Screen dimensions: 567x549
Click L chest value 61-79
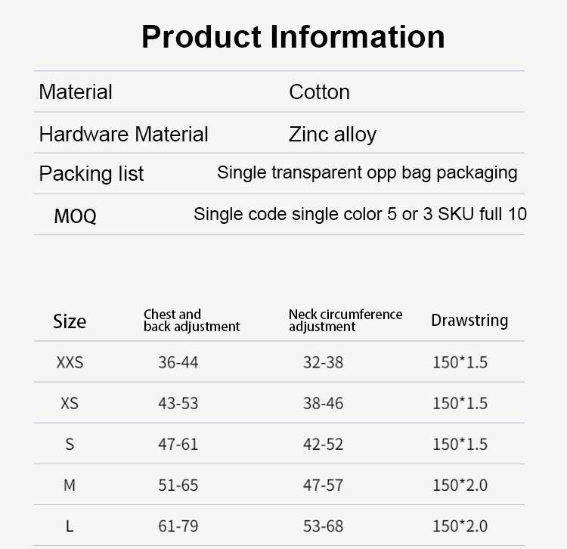click(x=178, y=526)
